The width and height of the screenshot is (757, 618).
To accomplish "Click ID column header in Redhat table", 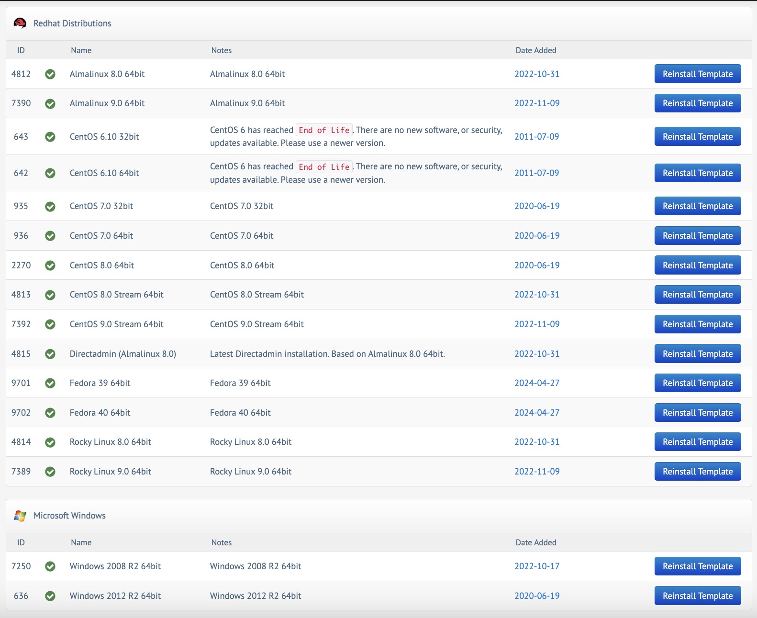I will [x=21, y=50].
